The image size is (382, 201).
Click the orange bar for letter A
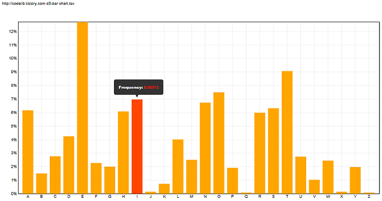(x=28, y=152)
